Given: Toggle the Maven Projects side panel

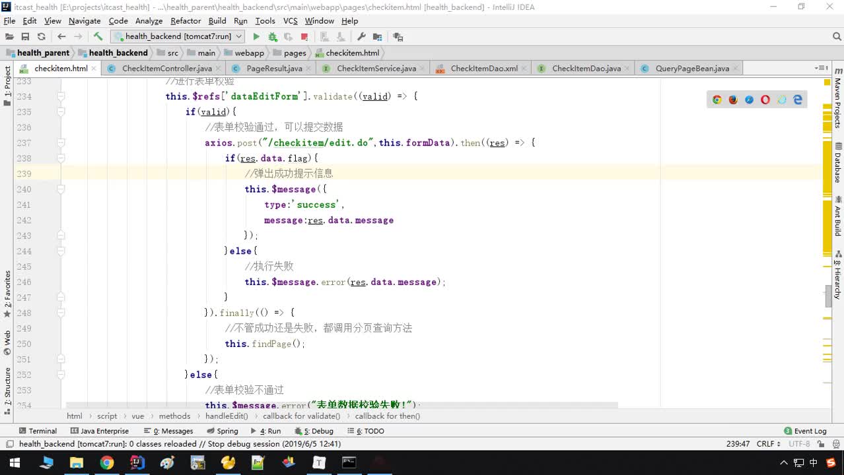Looking at the screenshot, I should [837, 98].
